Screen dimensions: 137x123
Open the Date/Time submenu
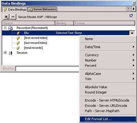[x=108, y=47]
